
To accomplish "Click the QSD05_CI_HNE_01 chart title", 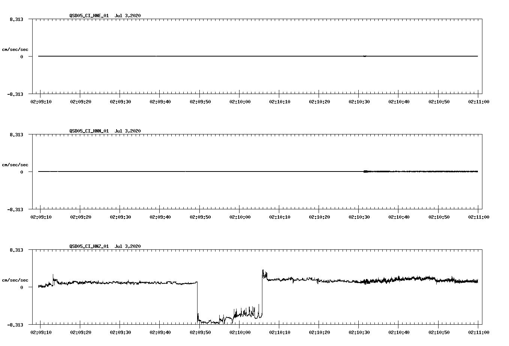I will [x=105, y=16].
